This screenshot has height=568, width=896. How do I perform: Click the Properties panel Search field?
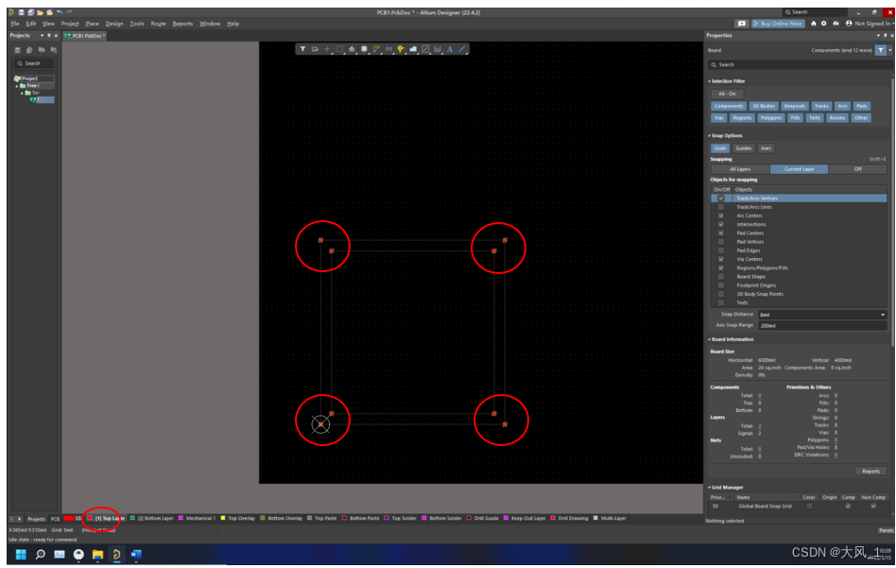tap(799, 65)
